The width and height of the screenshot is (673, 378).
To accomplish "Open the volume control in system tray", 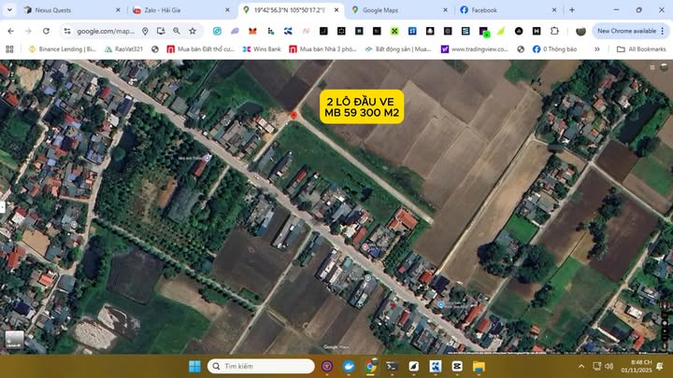I will 609,366.
